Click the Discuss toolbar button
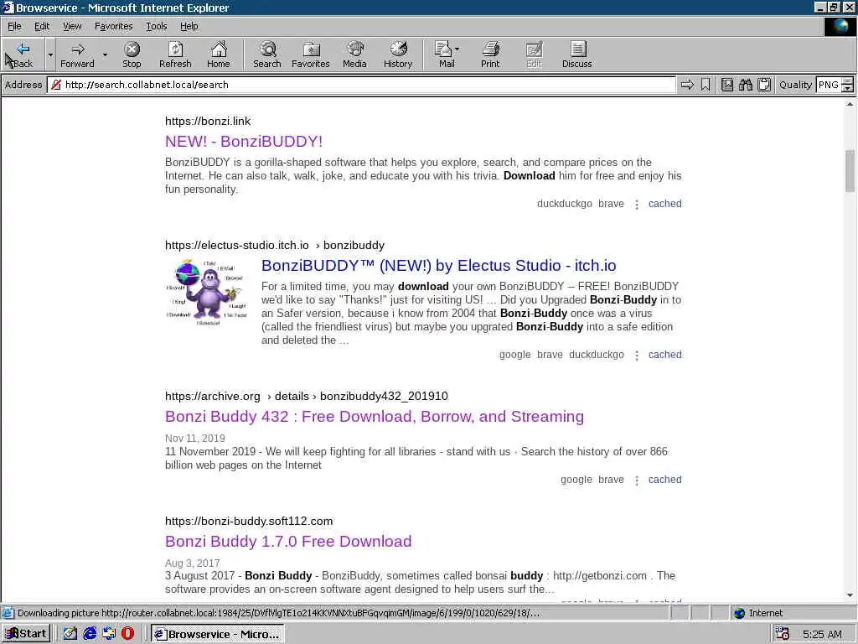 pos(576,55)
